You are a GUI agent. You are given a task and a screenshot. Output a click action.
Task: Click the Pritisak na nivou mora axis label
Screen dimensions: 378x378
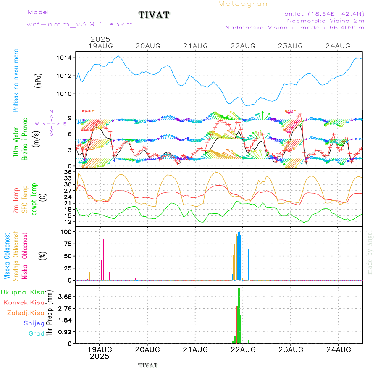pos(16,81)
